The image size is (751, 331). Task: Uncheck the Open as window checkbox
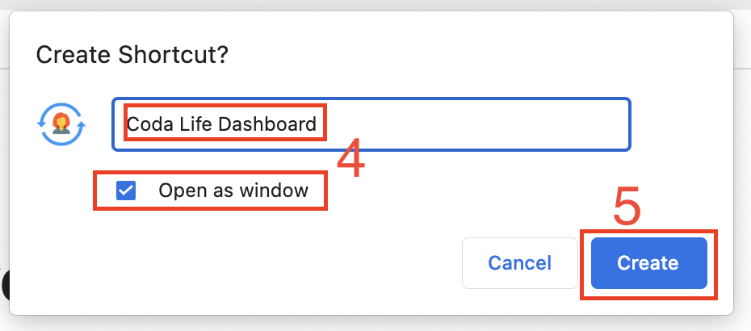[x=126, y=191]
